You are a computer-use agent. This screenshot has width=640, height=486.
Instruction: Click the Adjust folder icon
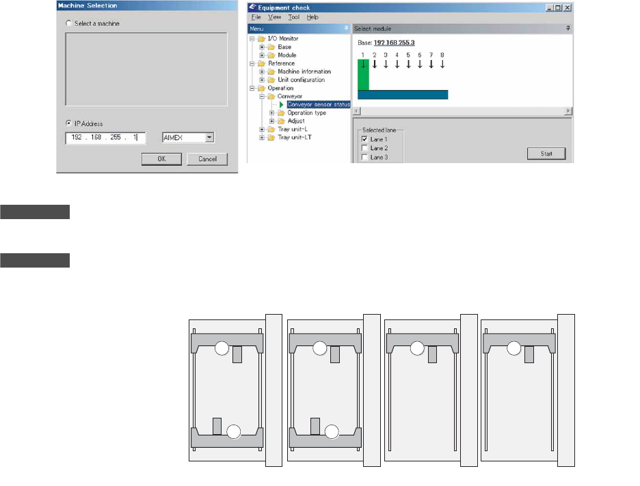281,121
